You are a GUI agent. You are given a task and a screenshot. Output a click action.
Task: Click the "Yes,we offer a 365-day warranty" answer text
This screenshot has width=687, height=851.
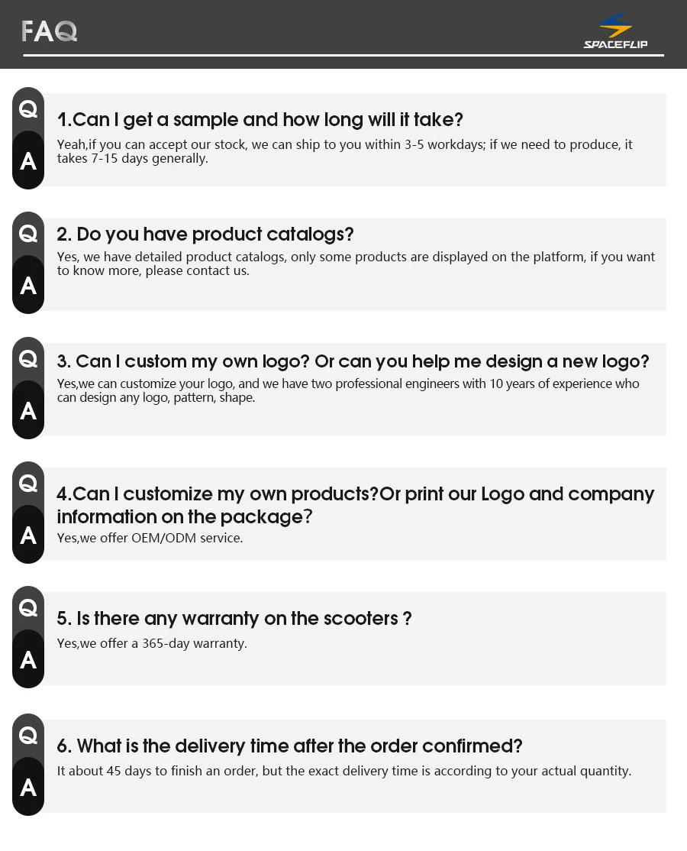(152, 643)
